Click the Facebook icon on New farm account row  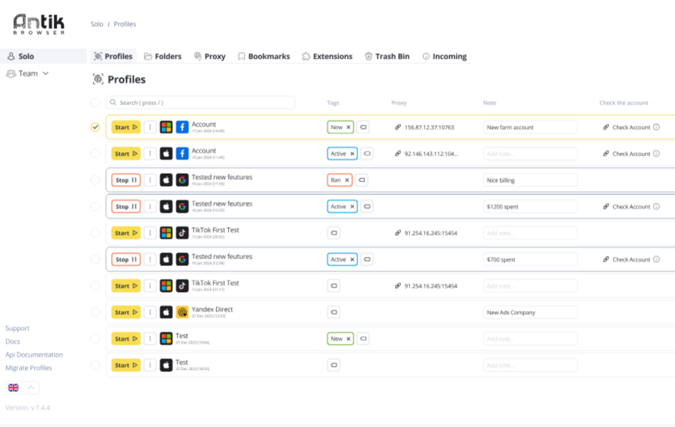pyautogui.click(x=182, y=127)
